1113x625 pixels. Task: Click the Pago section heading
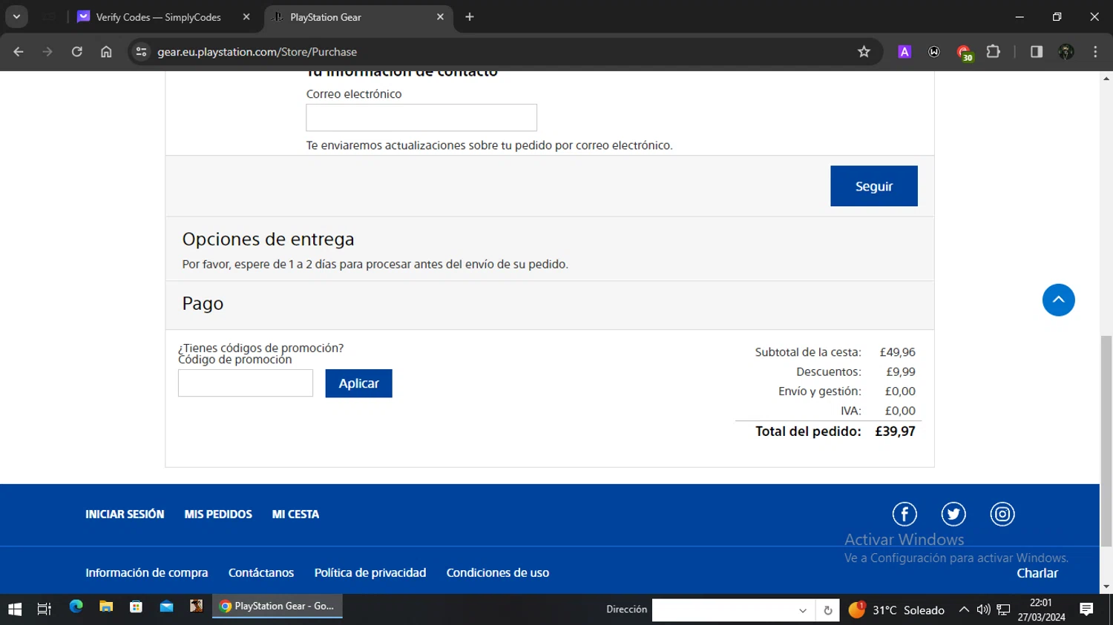(203, 303)
